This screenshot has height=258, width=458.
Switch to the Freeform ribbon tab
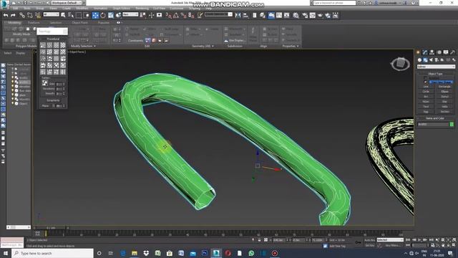click(34, 22)
